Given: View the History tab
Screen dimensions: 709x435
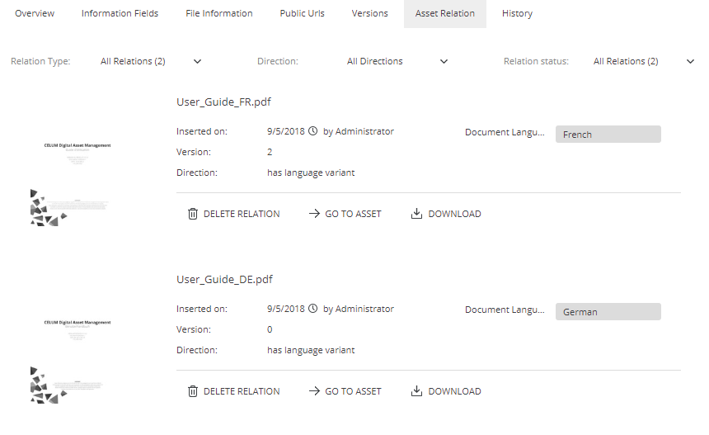Looking at the screenshot, I should [517, 13].
